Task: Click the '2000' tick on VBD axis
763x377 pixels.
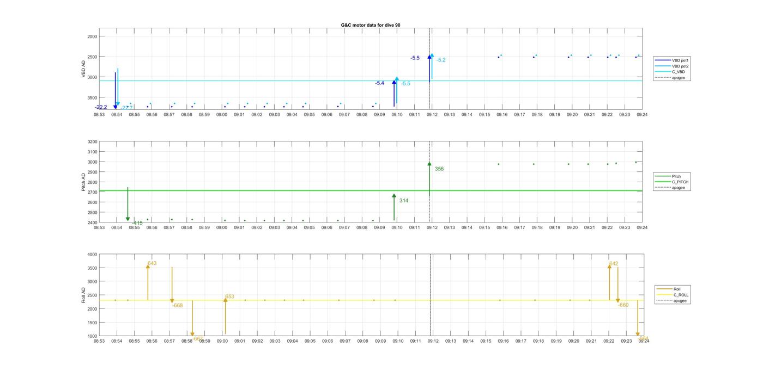Action: [92, 36]
